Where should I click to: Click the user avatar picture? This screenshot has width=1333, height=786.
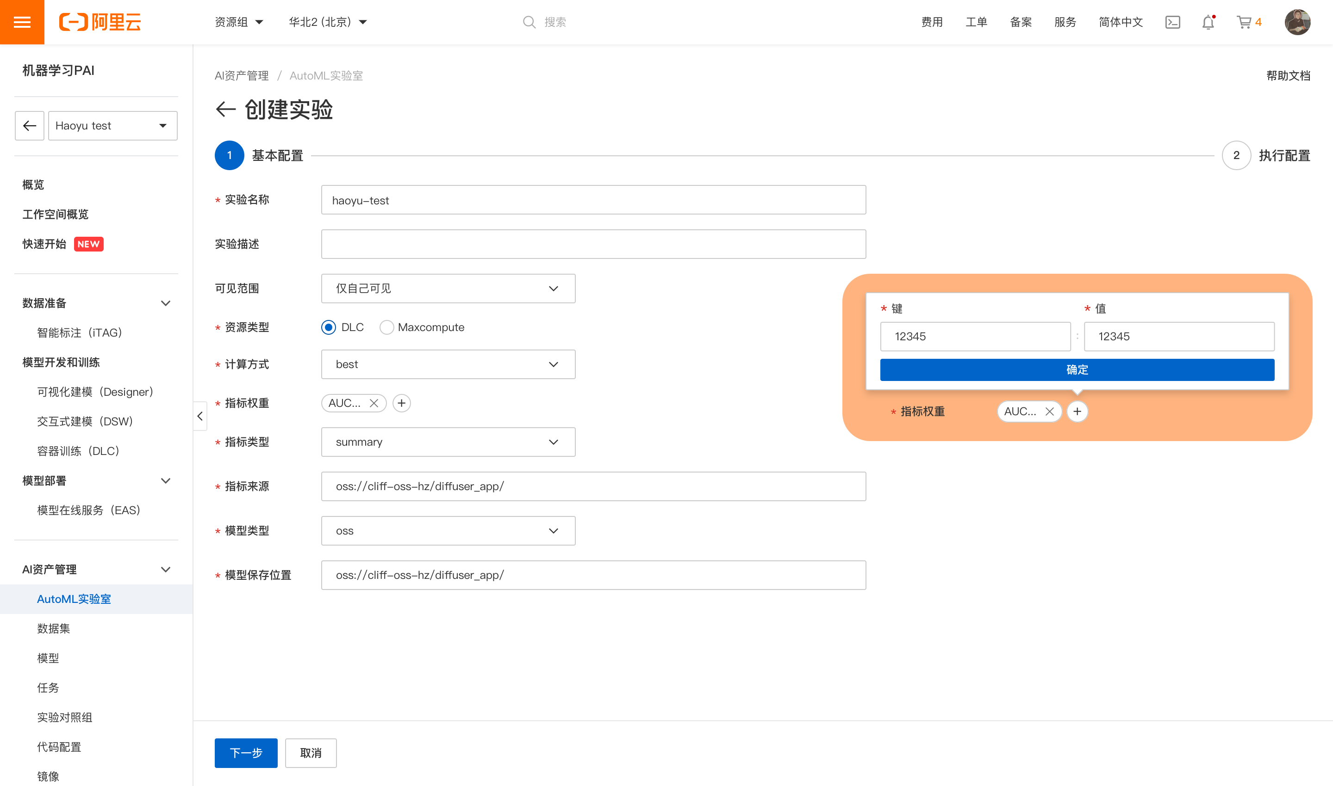coord(1297,22)
